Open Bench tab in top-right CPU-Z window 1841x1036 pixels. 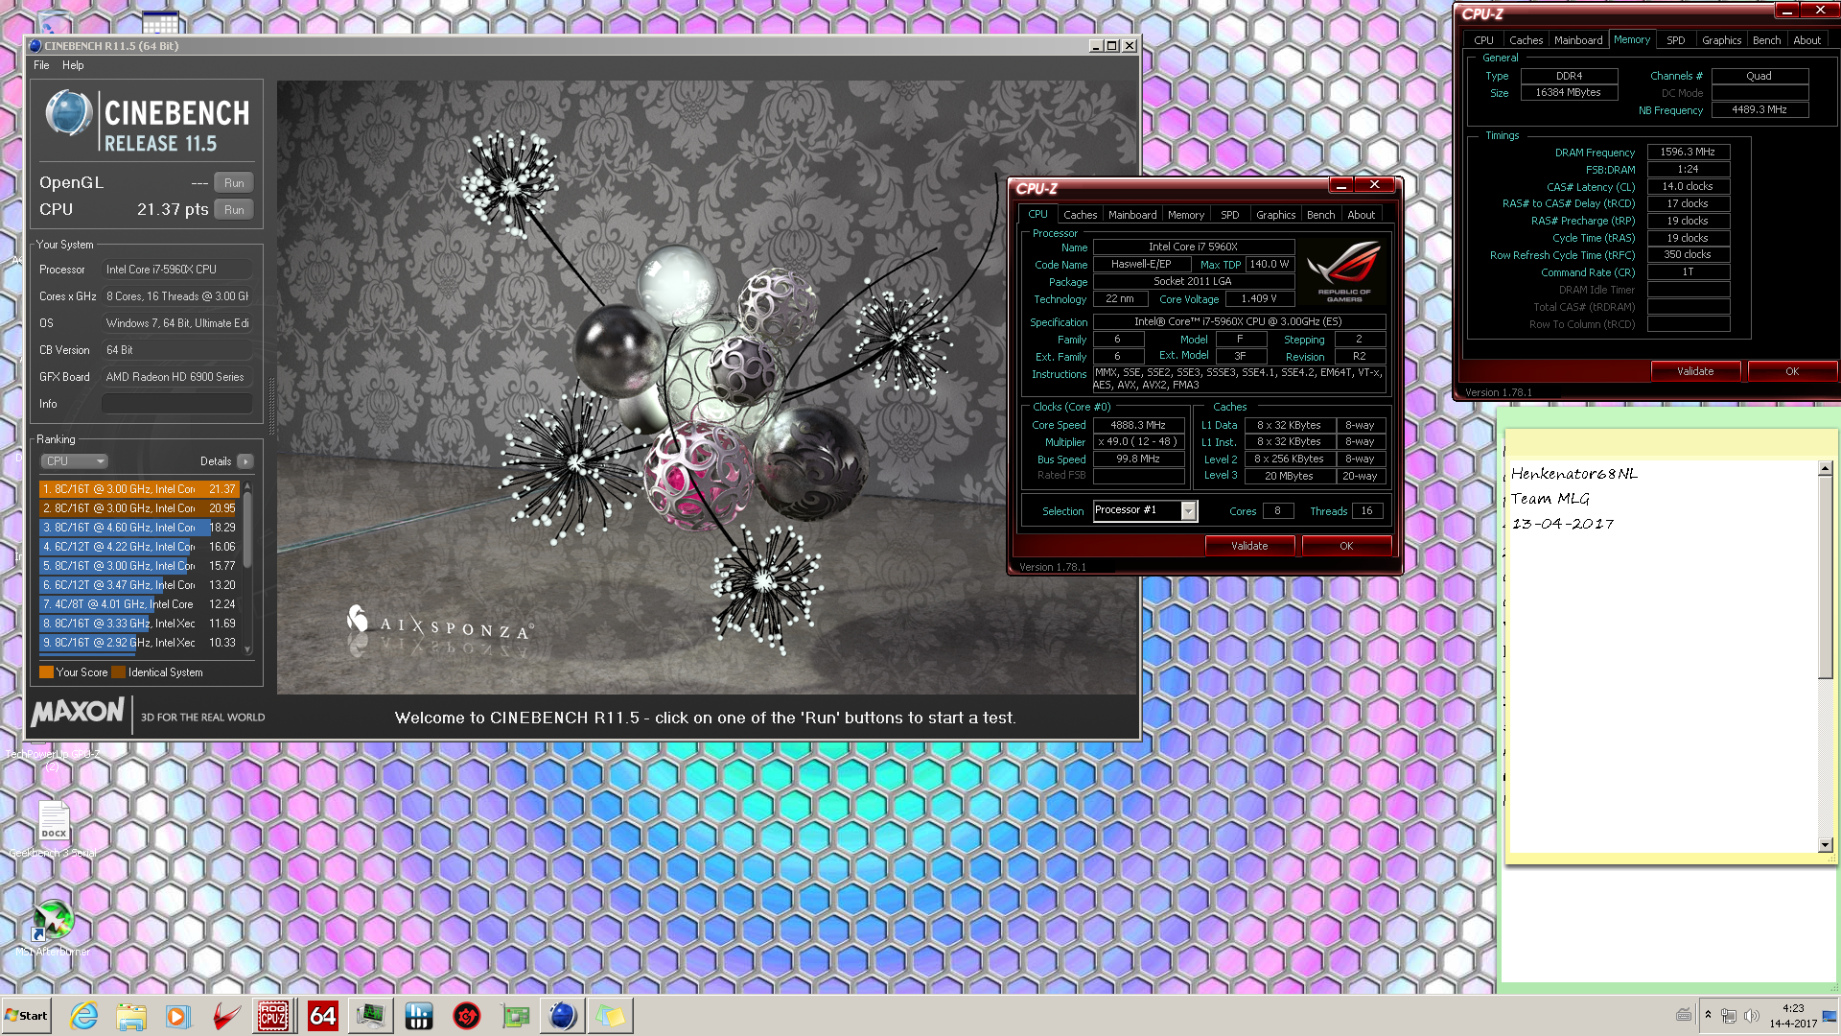pyautogui.click(x=1766, y=40)
